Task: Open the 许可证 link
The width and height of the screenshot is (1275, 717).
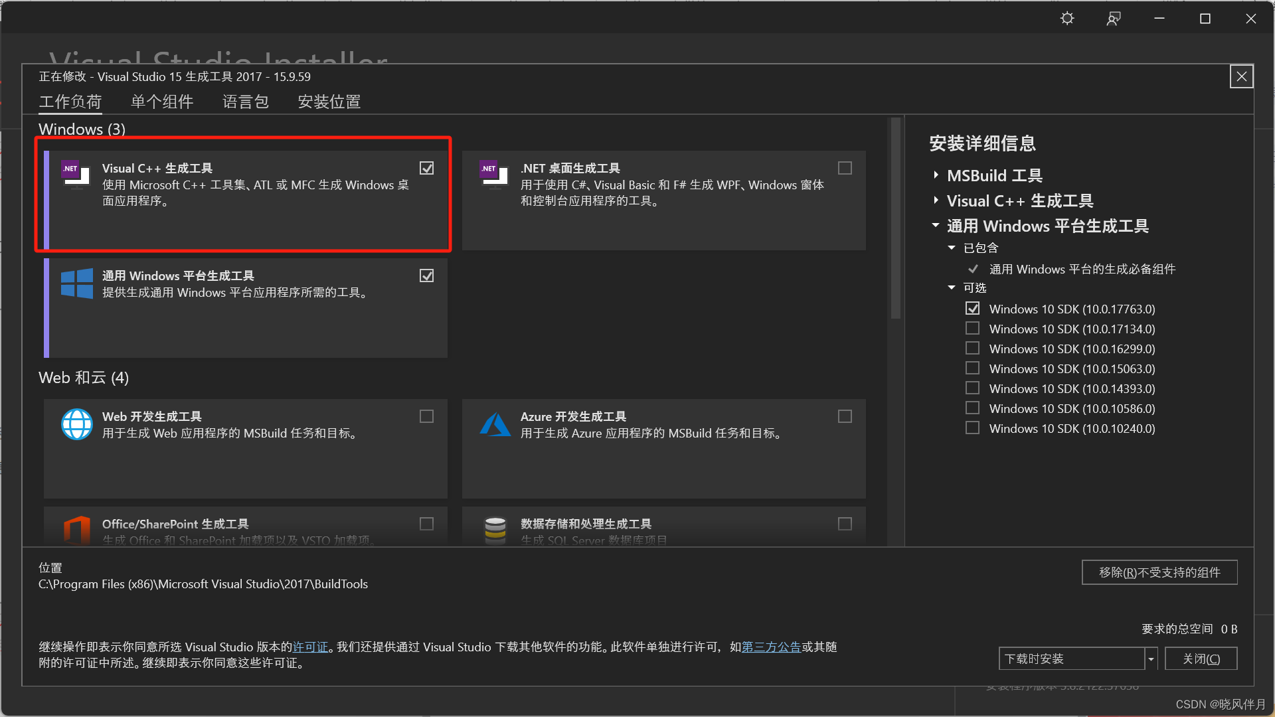Action: click(311, 647)
